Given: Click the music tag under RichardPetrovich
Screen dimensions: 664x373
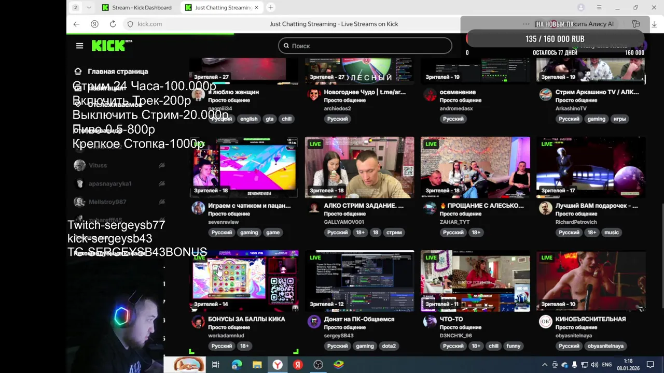Looking at the screenshot, I should point(612,232).
